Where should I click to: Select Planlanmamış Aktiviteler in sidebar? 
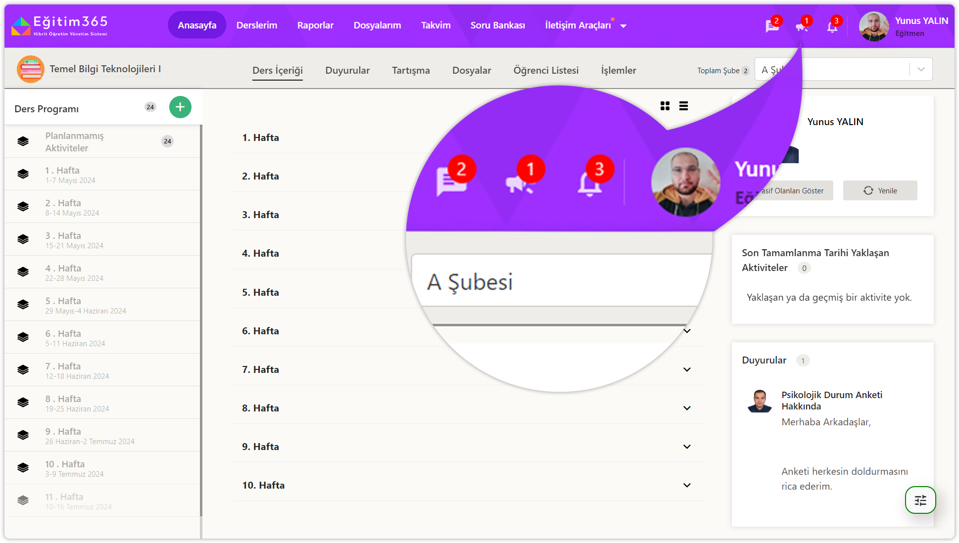coord(102,141)
